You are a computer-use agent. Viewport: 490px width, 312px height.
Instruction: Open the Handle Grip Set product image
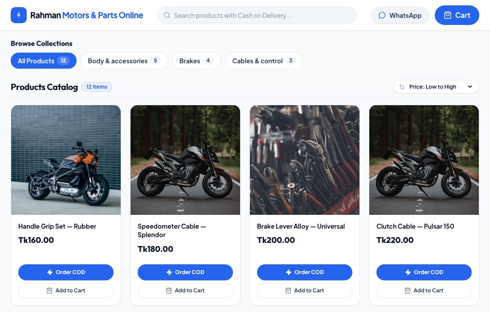(x=66, y=160)
